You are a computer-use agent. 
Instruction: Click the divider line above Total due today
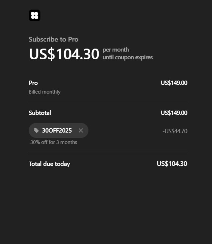pos(108,152)
